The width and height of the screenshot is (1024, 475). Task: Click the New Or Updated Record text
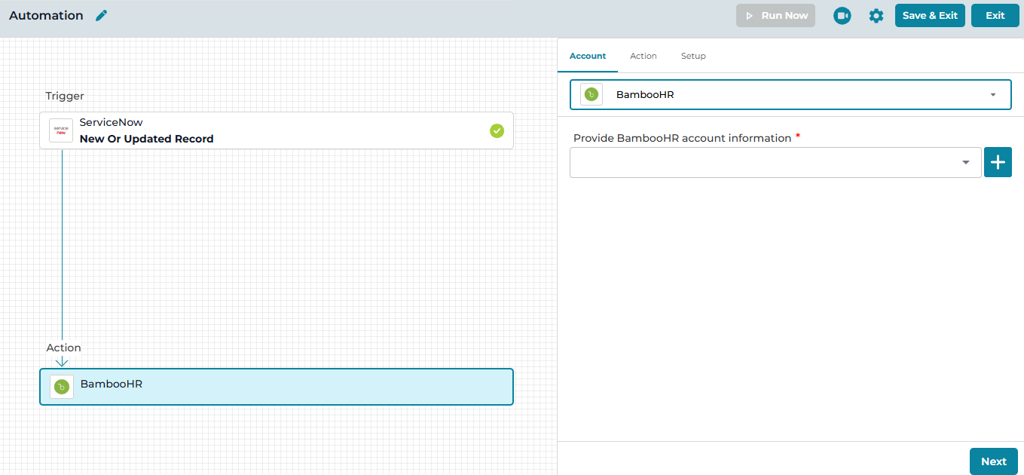tap(147, 139)
